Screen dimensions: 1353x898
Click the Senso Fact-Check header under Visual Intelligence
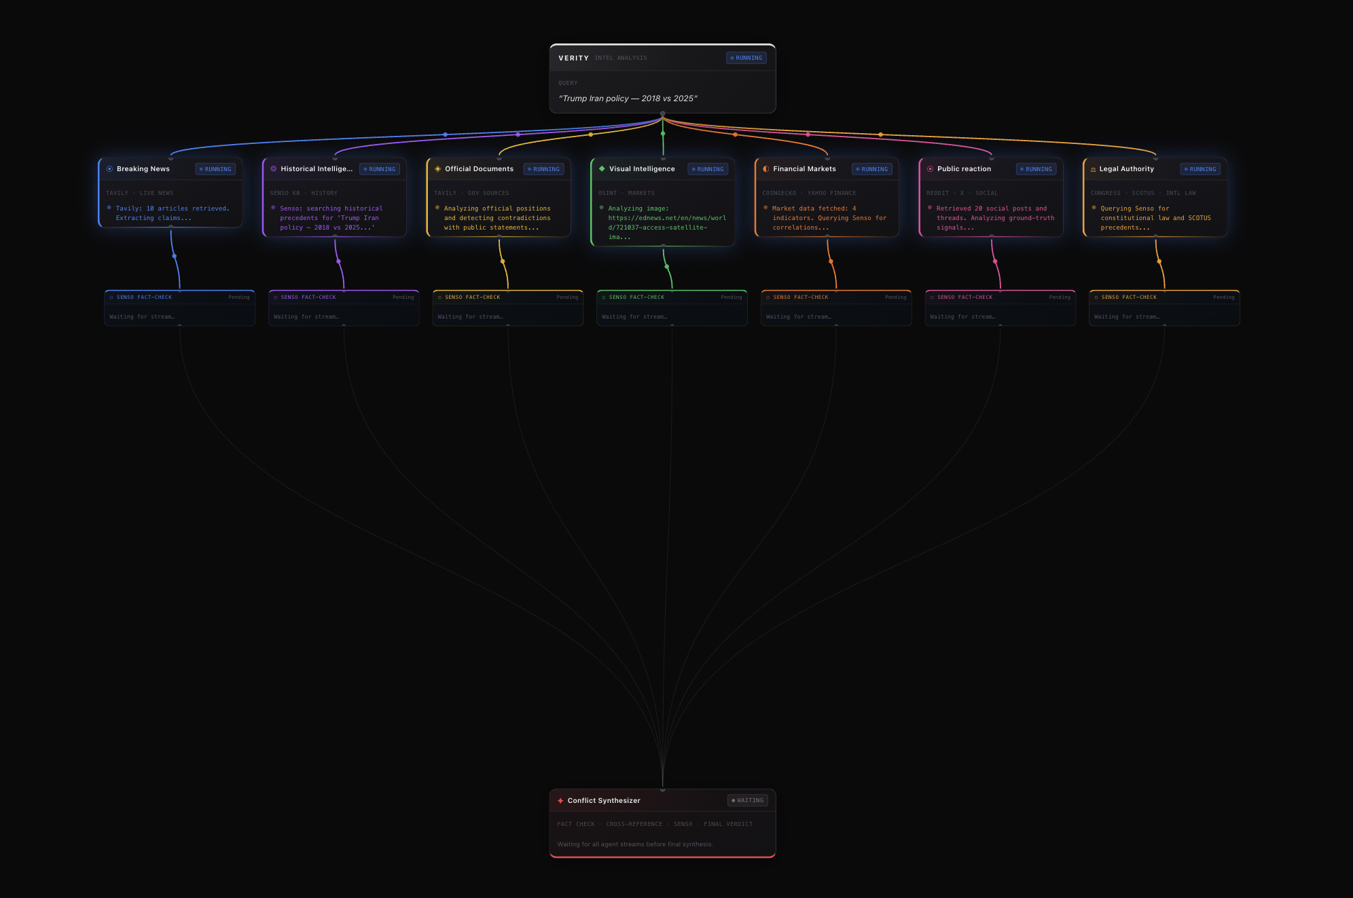click(x=636, y=297)
